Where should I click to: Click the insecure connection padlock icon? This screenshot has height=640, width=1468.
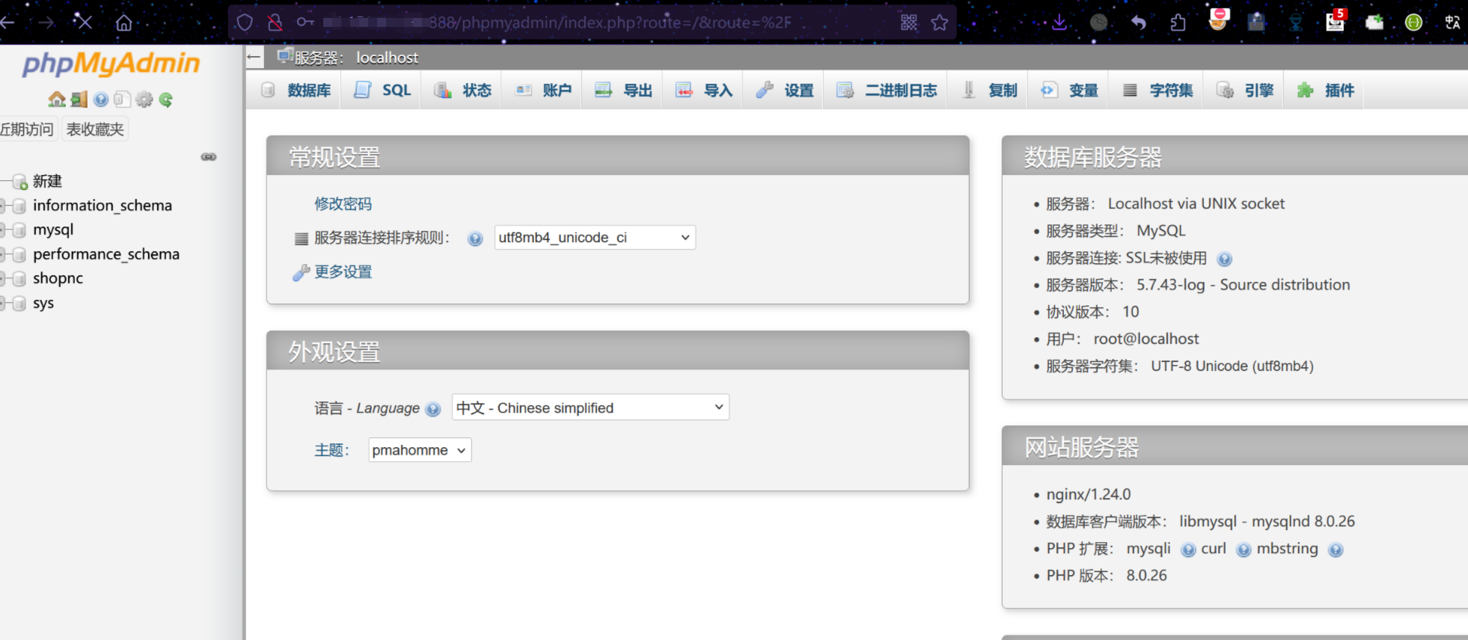pyautogui.click(x=275, y=22)
